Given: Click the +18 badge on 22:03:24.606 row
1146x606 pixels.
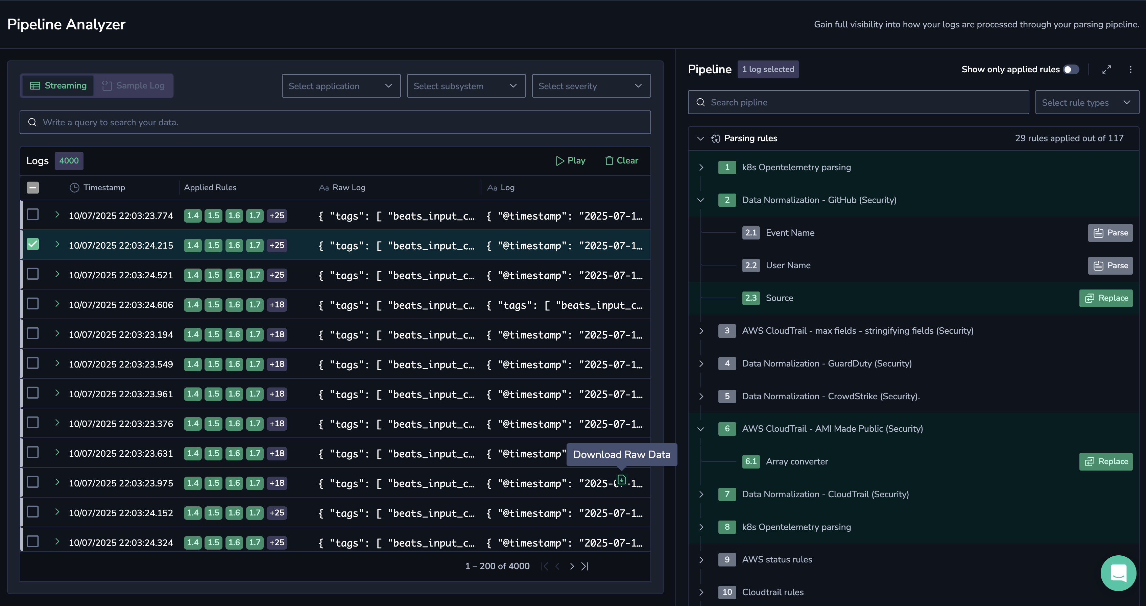Looking at the screenshot, I should click(x=277, y=305).
